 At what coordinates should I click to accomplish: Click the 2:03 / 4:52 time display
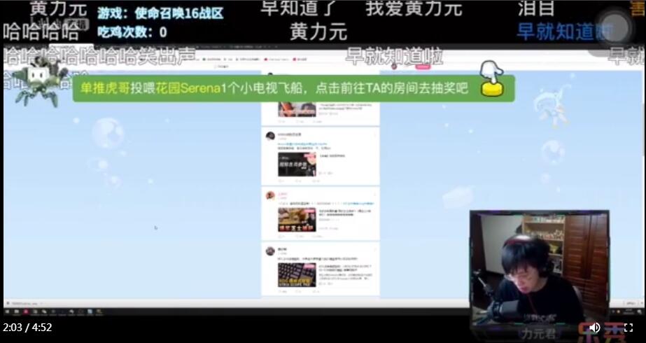pos(28,327)
